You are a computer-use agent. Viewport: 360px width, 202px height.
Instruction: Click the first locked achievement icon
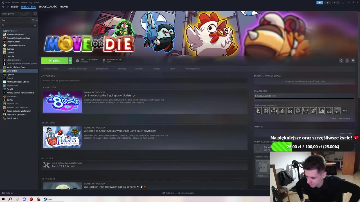pos(258,111)
